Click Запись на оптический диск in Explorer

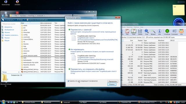pyautogui.click(x=37, y=20)
